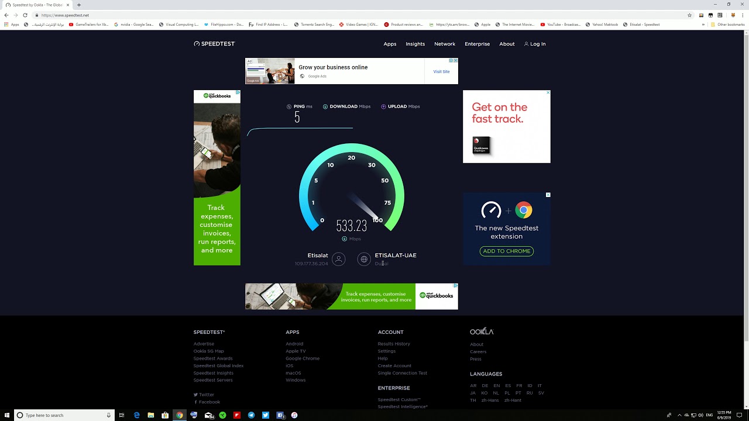The width and height of the screenshot is (749, 421).
Task: Open the Windows Start menu
Action: pos(7,415)
